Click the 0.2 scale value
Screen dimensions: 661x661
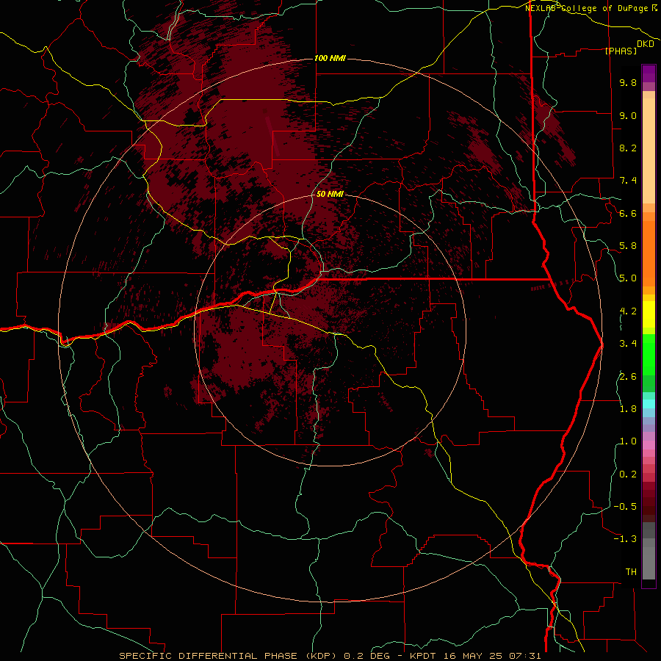pos(628,474)
